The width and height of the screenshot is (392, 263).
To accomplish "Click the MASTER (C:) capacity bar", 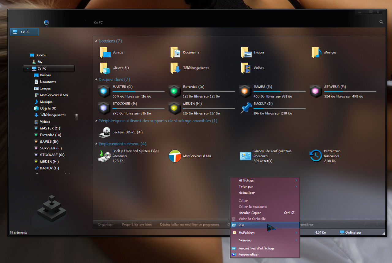I will coord(138,91).
